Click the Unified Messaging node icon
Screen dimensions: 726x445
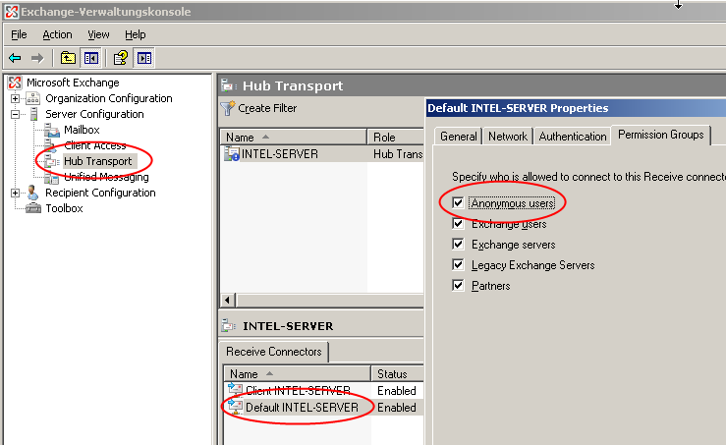51,178
